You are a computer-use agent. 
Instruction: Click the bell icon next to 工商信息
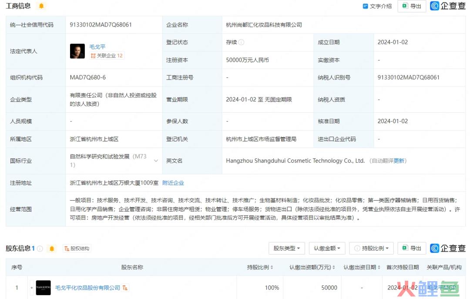pyautogui.click(x=41, y=6)
